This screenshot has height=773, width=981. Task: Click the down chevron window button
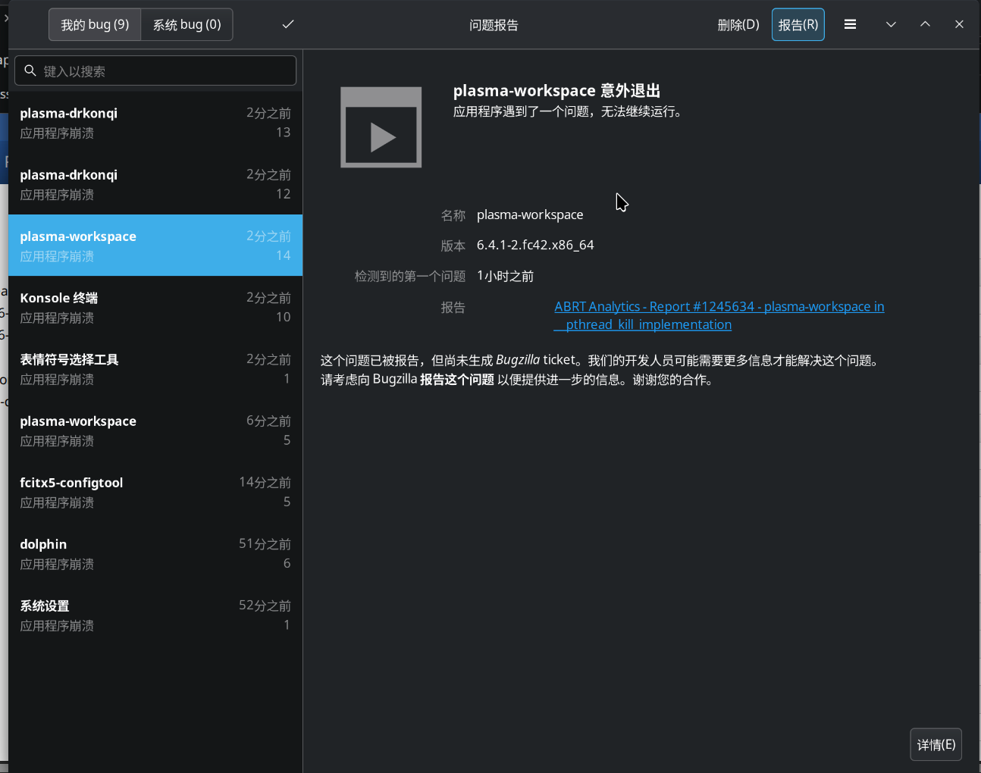coord(891,24)
